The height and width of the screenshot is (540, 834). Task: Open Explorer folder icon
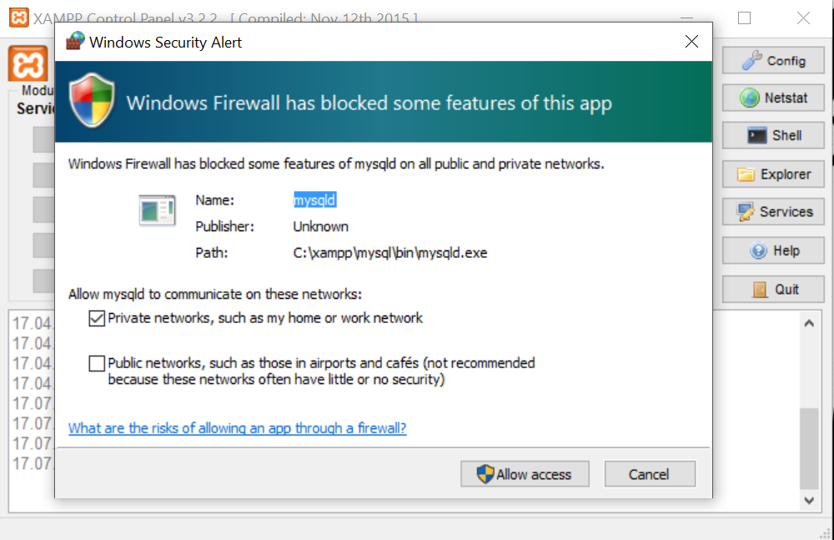tap(746, 174)
